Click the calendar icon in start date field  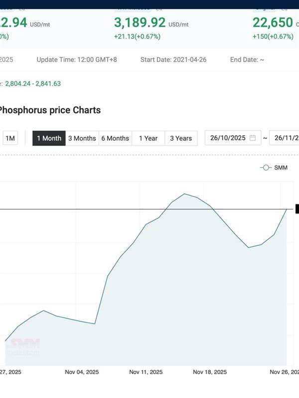coord(253,138)
